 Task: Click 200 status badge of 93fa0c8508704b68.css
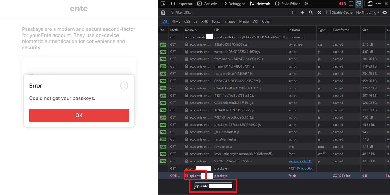click(x=163, y=44)
